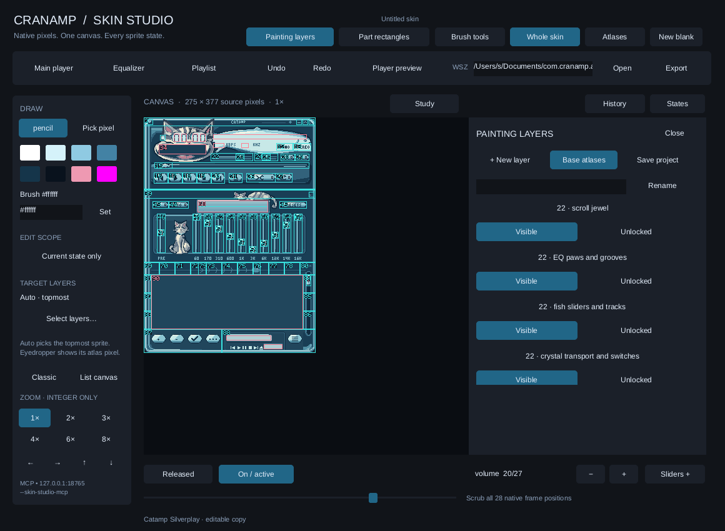Click the playlist checkmark select sprite
725x531 pixels.
pos(194,339)
